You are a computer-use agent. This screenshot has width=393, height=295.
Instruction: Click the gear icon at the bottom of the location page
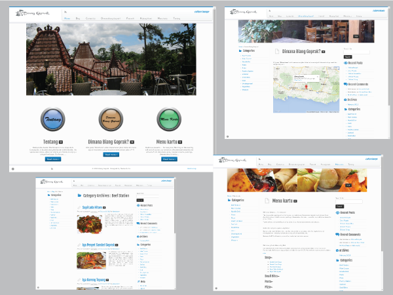[x=227, y=137]
